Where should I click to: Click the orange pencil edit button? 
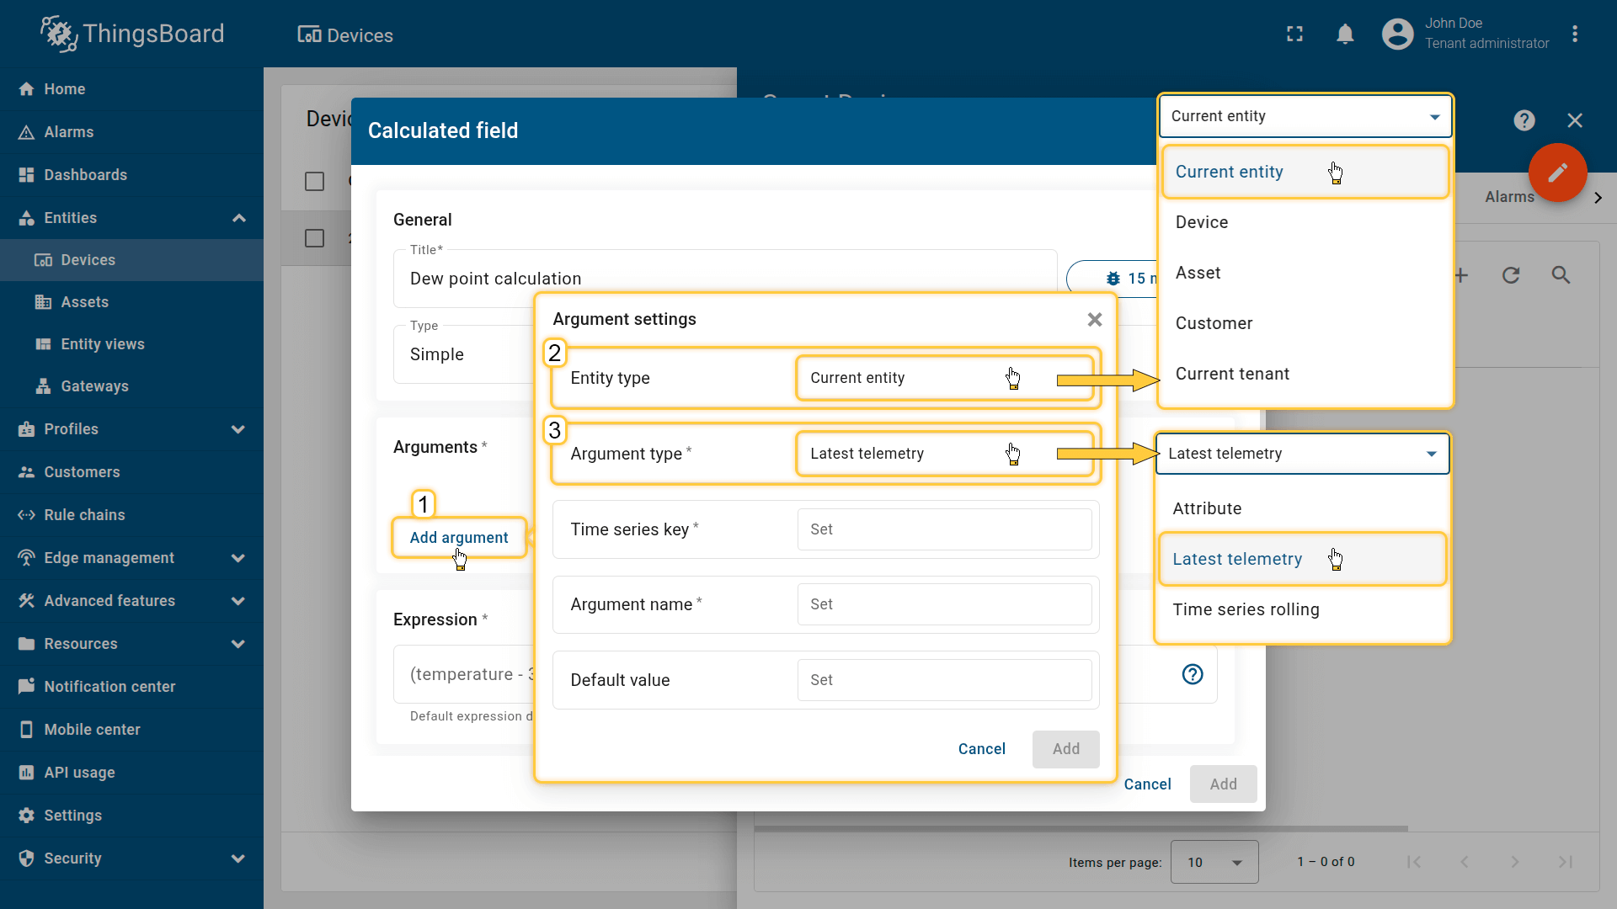click(x=1557, y=173)
